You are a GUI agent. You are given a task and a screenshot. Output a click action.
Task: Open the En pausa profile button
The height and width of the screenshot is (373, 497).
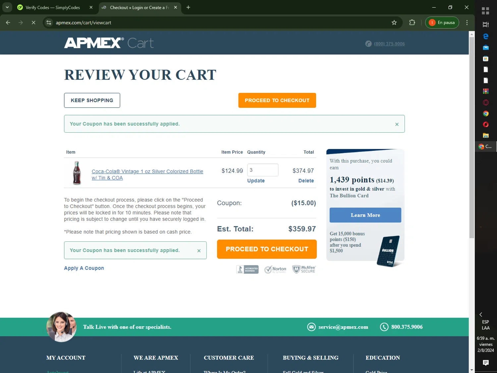tap(442, 23)
